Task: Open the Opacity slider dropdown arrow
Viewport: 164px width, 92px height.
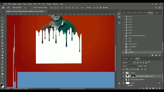Action: point(148,66)
